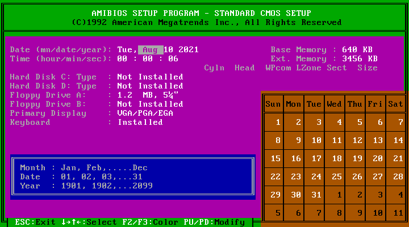Click the Fri calendar header
The image size is (409, 227).
tap(375, 104)
